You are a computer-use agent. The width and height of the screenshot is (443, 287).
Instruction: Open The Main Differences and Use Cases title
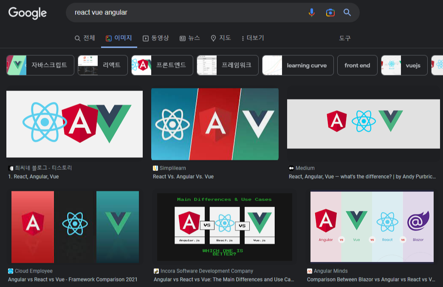pos(224,280)
